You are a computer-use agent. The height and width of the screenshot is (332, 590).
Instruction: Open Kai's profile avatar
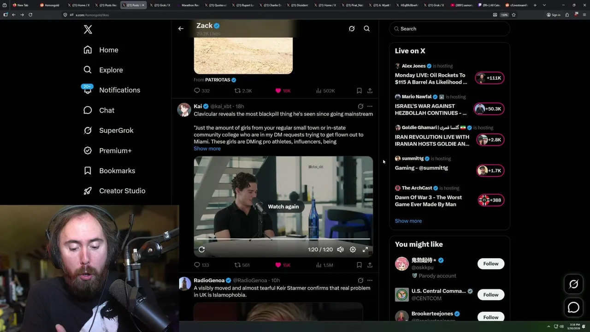pos(184,110)
